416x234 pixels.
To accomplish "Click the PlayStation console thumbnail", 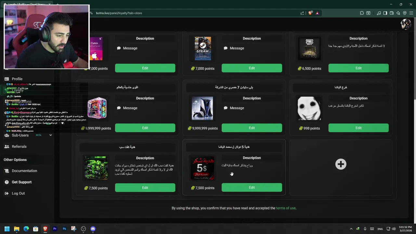I will pyautogui.click(x=202, y=108).
